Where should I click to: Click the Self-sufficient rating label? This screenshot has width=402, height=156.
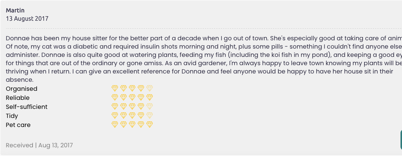pyautogui.click(x=26, y=107)
